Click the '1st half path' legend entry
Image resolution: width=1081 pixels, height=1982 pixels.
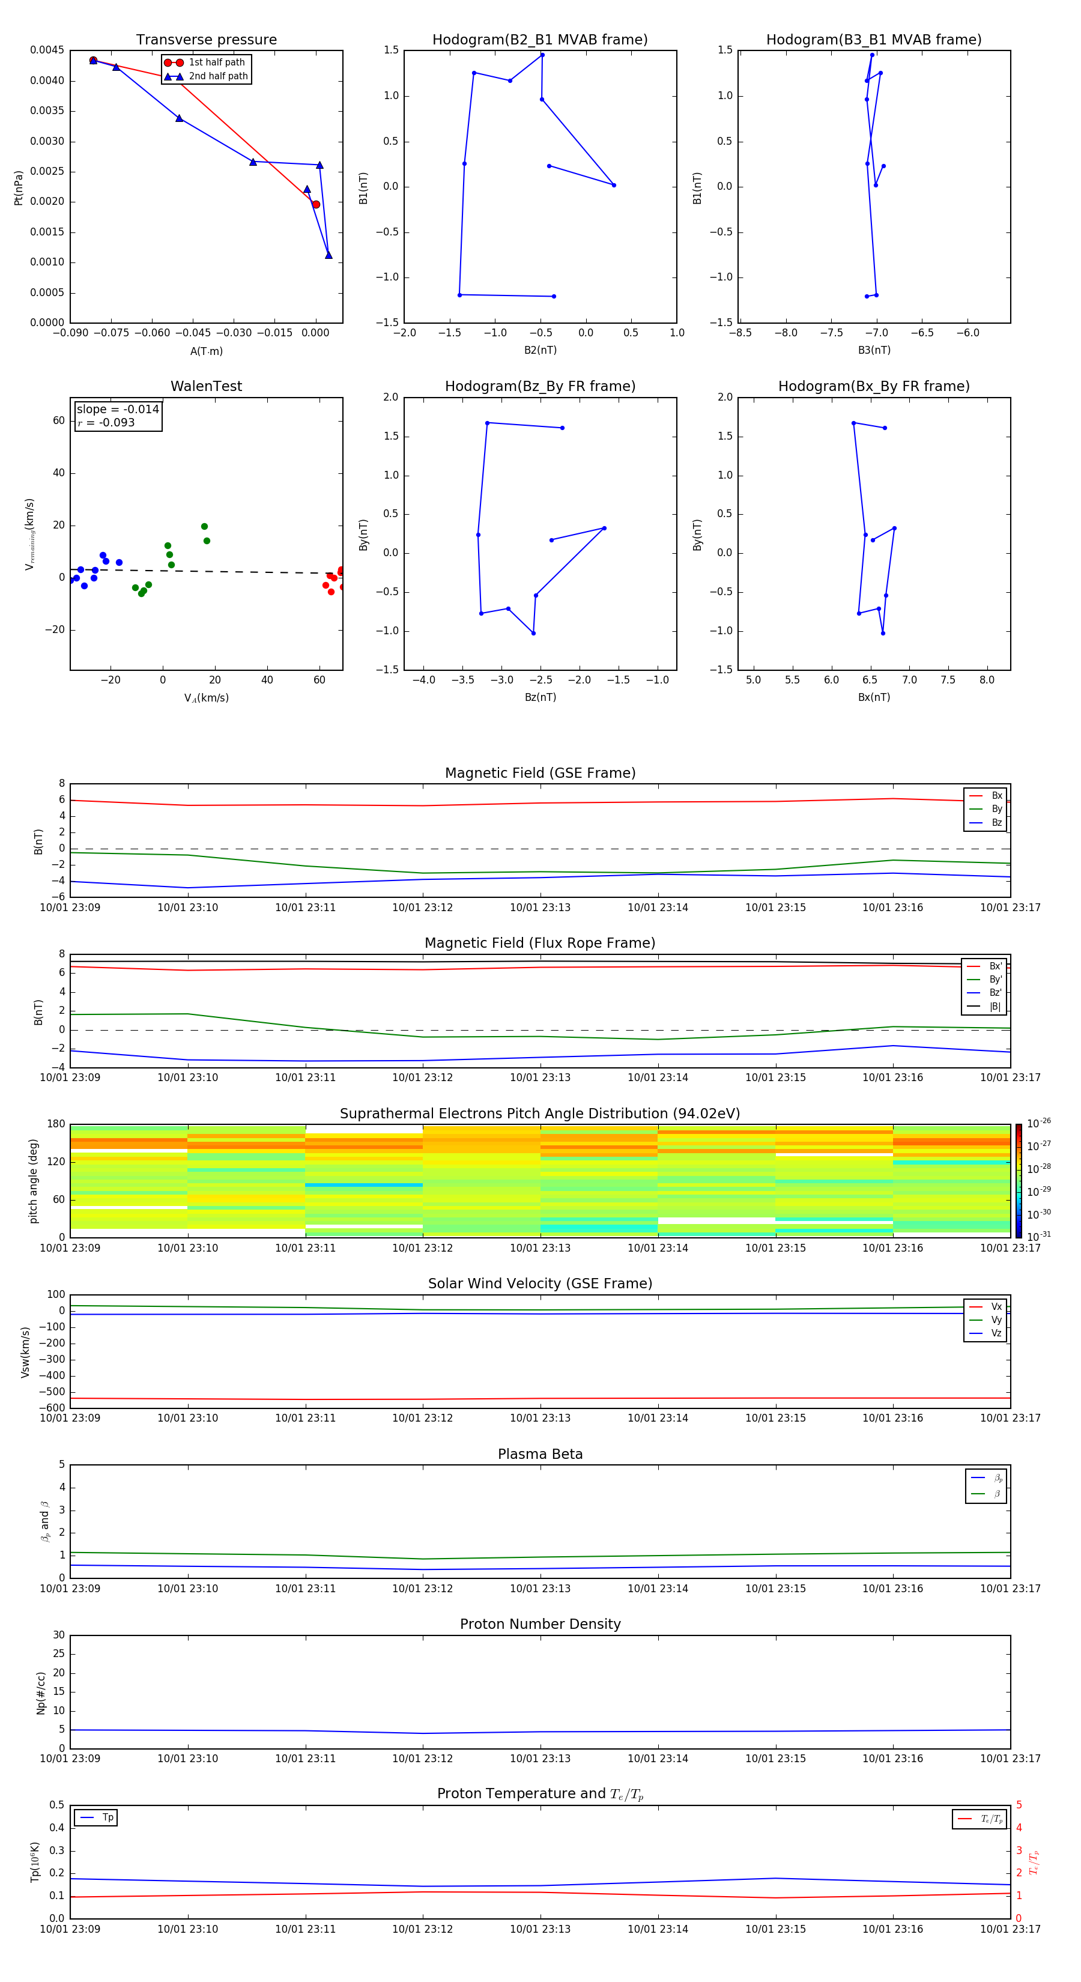tap(205, 62)
